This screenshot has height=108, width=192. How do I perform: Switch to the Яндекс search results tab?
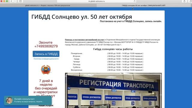click(48, 5)
